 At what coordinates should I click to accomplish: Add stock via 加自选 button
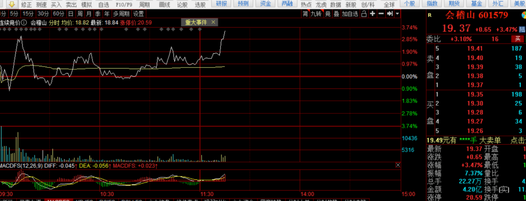click(350, 14)
